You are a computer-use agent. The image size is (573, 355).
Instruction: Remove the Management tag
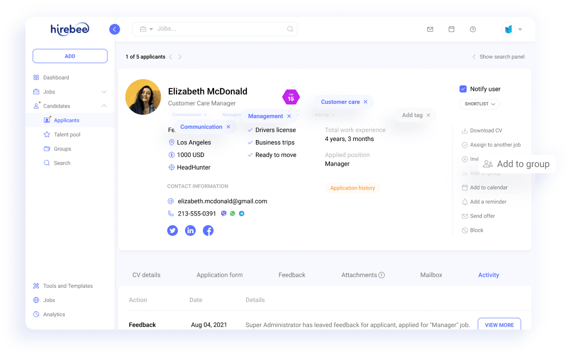289,116
